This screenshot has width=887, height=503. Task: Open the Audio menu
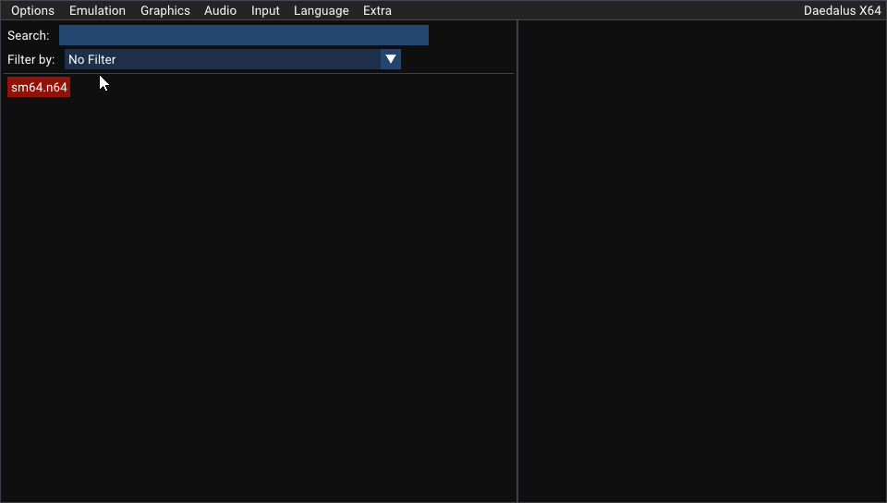click(x=220, y=11)
